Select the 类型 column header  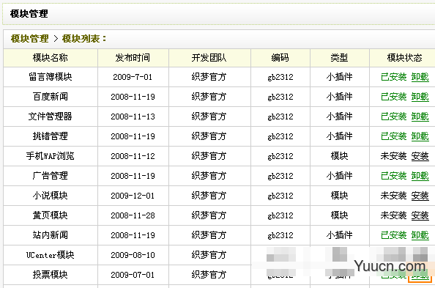(x=339, y=58)
